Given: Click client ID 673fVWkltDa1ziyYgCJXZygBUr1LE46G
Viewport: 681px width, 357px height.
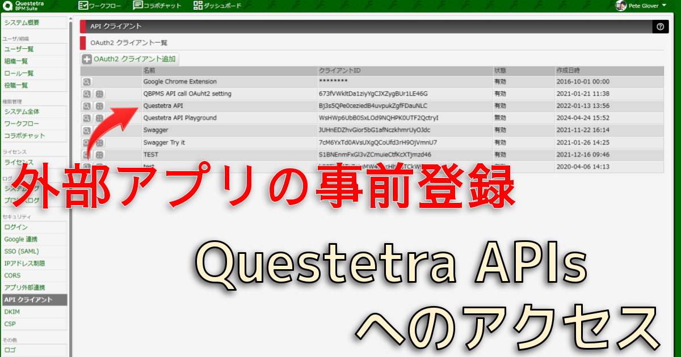Looking at the screenshot, I should (373, 94).
